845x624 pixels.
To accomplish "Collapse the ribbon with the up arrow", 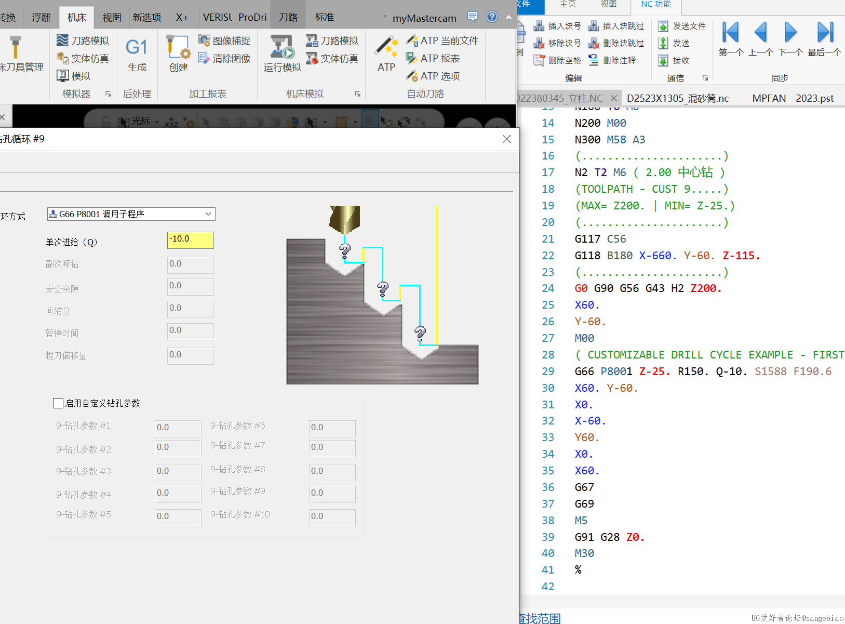I will point(508,17).
